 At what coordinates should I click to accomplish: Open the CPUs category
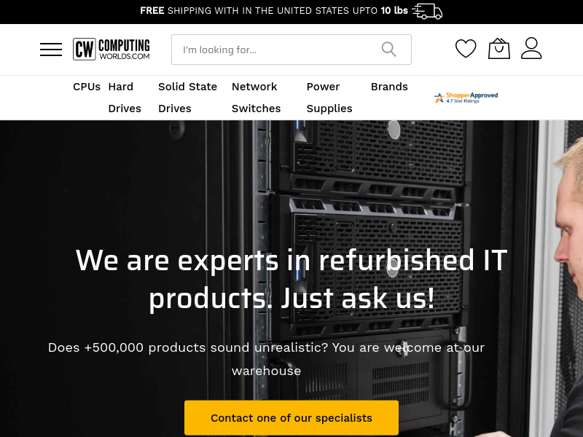click(x=87, y=87)
